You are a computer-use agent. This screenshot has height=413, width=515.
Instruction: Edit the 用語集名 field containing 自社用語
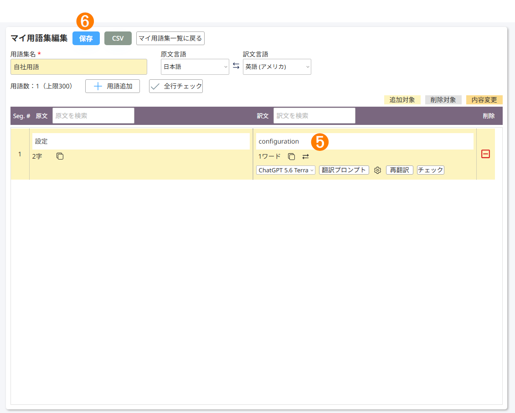[x=78, y=67]
